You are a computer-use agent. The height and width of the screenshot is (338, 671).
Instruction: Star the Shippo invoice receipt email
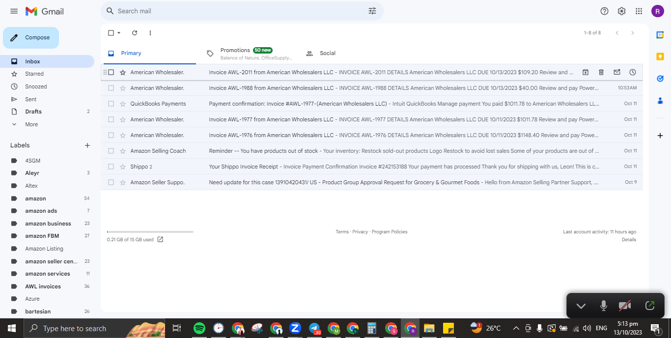point(123,167)
